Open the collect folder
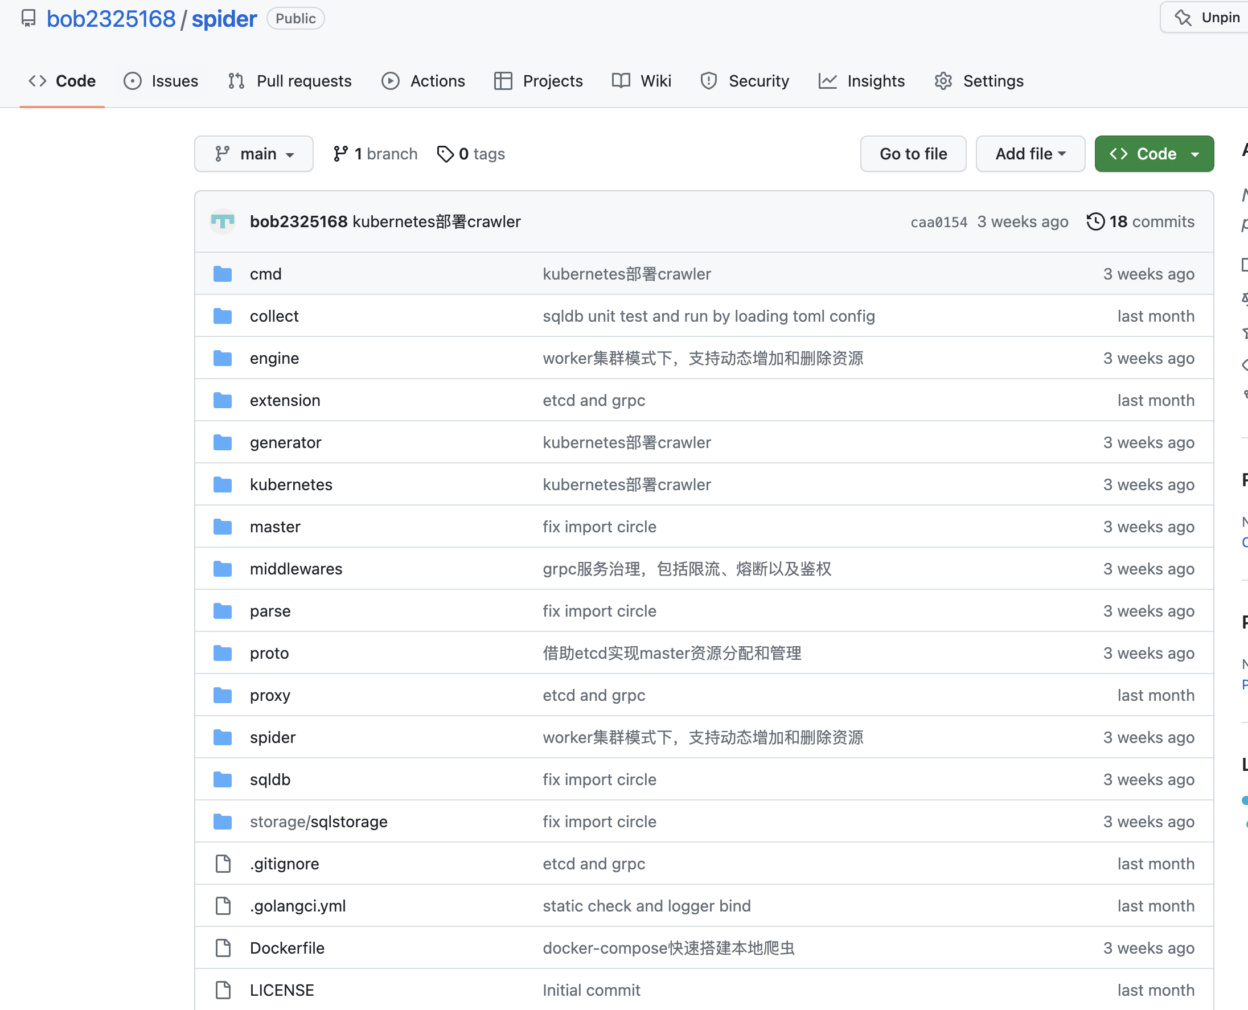 274,316
